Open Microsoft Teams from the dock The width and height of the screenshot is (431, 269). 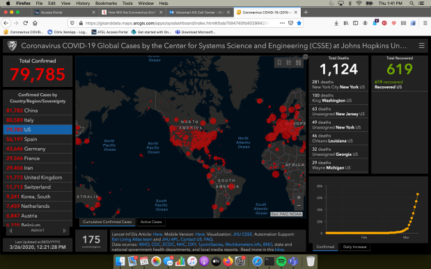293,261
